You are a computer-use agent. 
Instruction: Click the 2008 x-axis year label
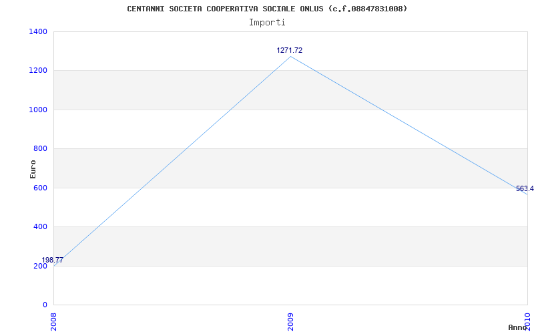click(x=54, y=322)
